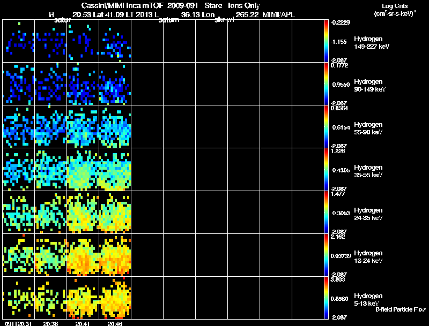Select the 5-13 keV color scale bar
Image resolution: width=429 pixels, height=326 pixels.
point(327,298)
